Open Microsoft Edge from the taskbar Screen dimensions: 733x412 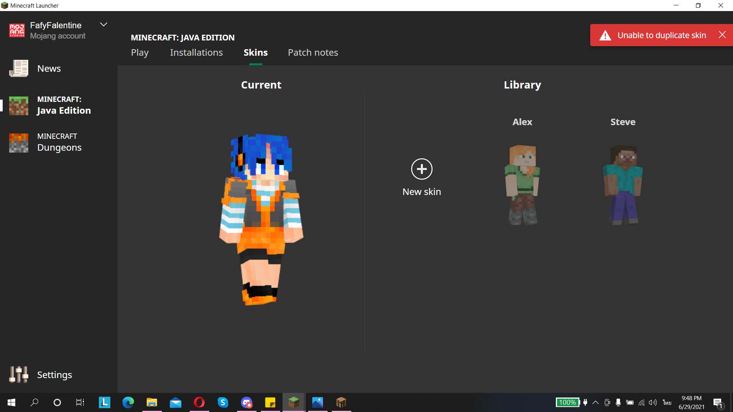[x=128, y=402]
